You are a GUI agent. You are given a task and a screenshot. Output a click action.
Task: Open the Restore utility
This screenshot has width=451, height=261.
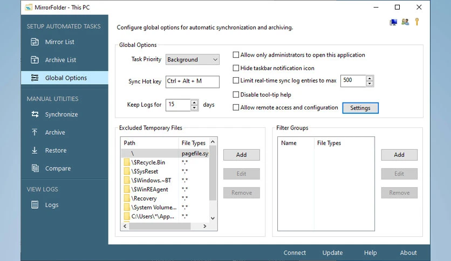pyautogui.click(x=64, y=150)
